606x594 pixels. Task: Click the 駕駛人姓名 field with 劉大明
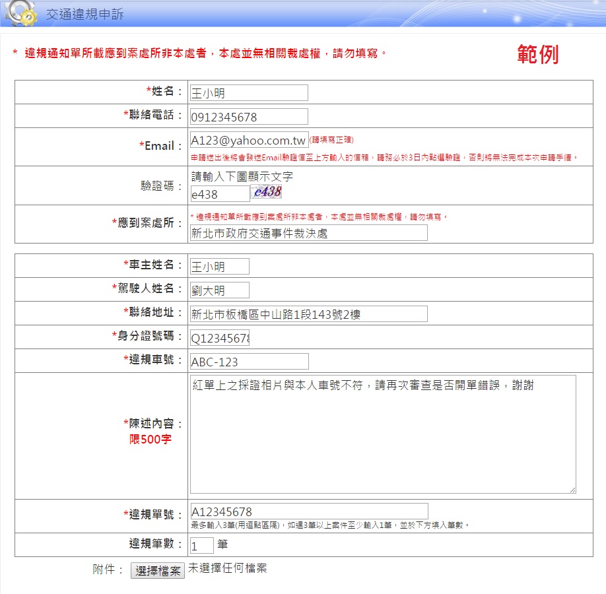tap(220, 290)
